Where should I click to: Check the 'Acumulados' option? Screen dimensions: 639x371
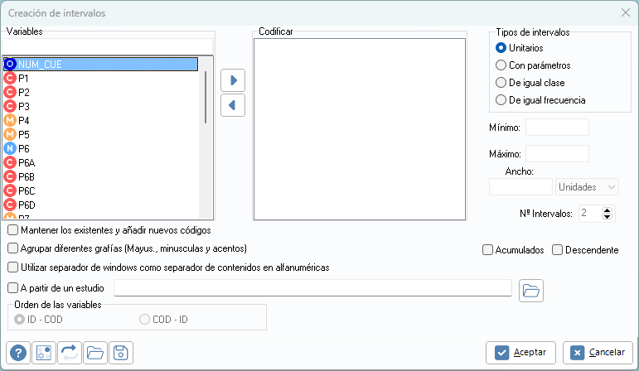point(488,249)
